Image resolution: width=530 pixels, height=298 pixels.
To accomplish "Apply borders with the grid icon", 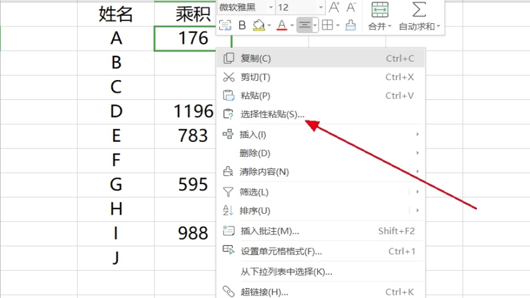I will coord(327,25).
